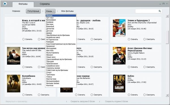The height and width of the screenshot is (105, 170).
Task: Open the Коломбиана movie poster
Action: 14,84
